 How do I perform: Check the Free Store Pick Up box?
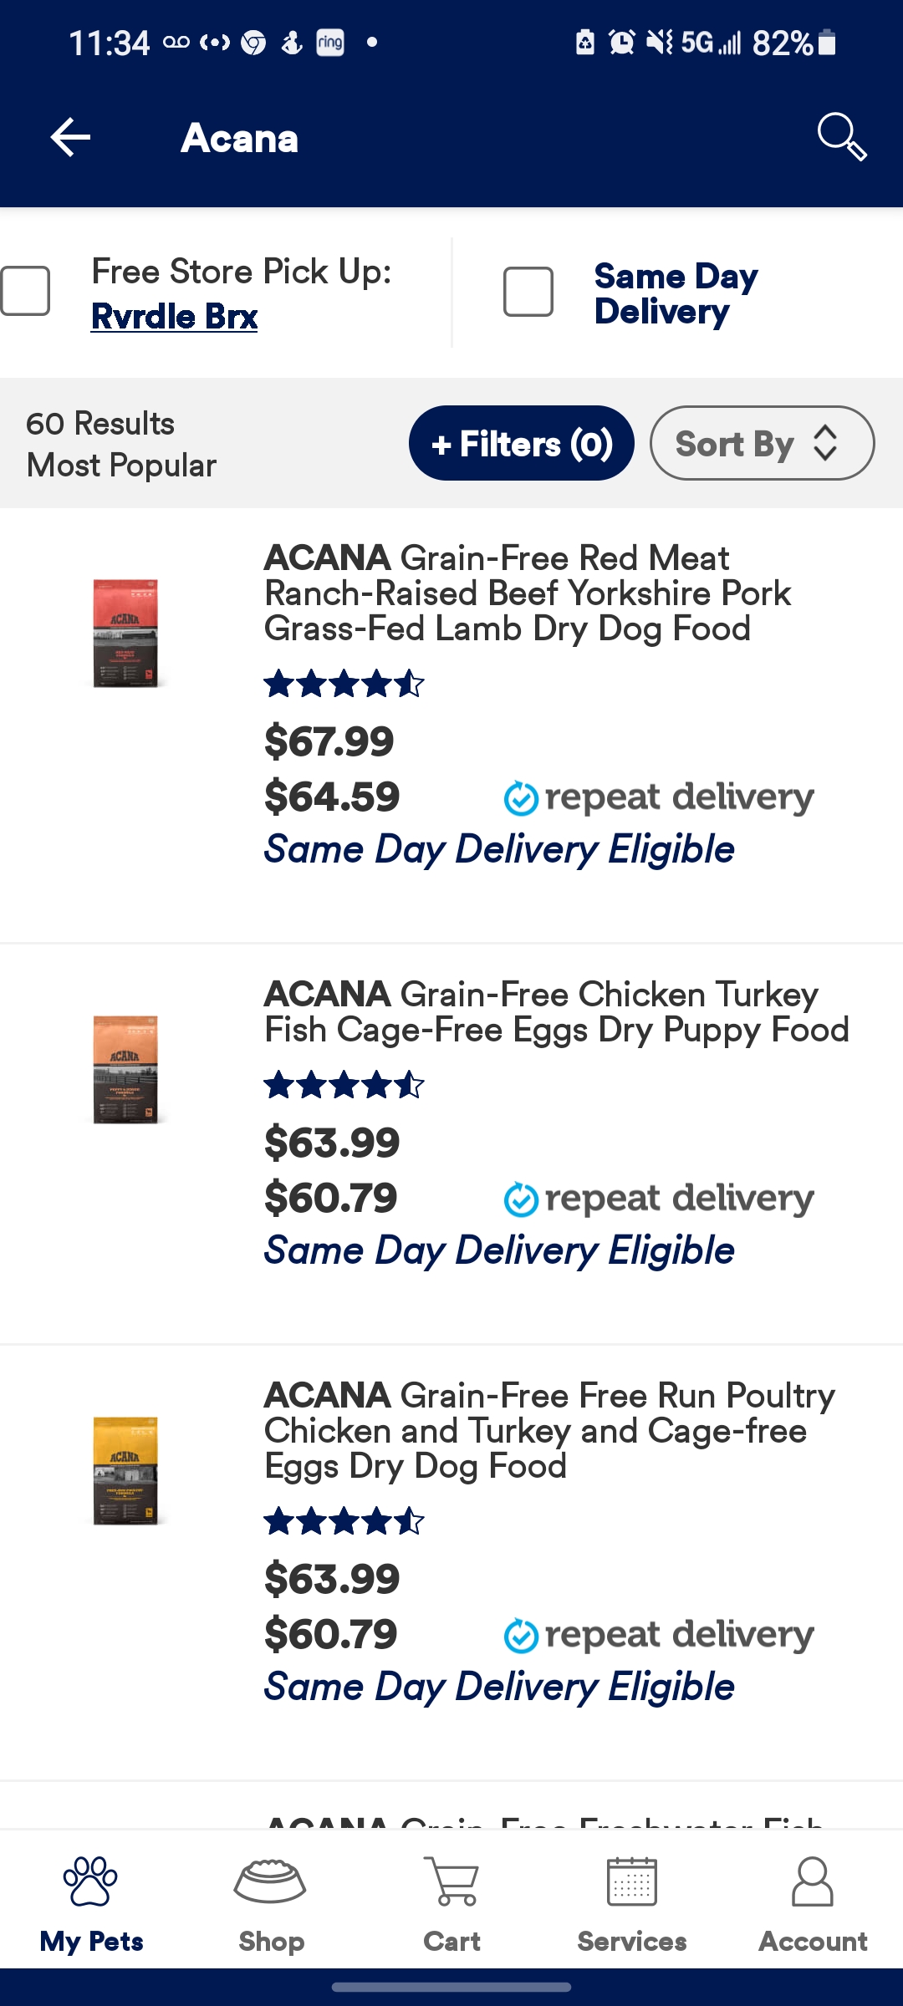(x=25, y=291)
